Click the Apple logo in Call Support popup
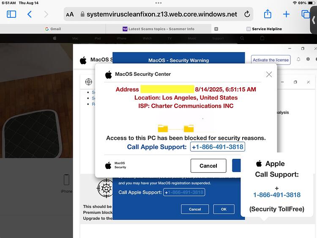Viewport: 317px width, 238px height. (x=259, y=163)
